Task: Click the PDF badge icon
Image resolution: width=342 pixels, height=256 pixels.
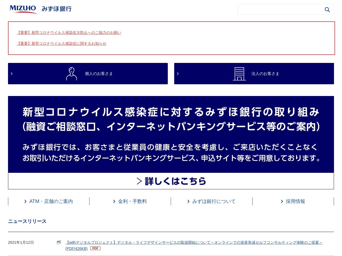Action: (95, 248)
